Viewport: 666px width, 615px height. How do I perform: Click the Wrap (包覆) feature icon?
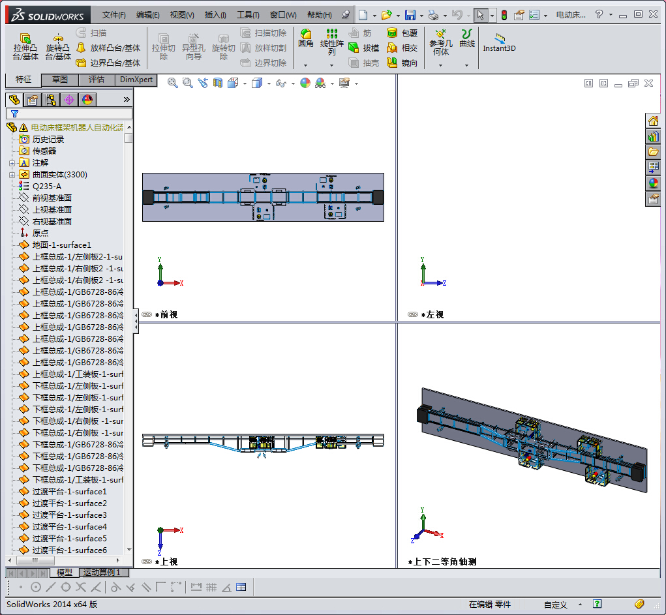click(x=392, y=33)
